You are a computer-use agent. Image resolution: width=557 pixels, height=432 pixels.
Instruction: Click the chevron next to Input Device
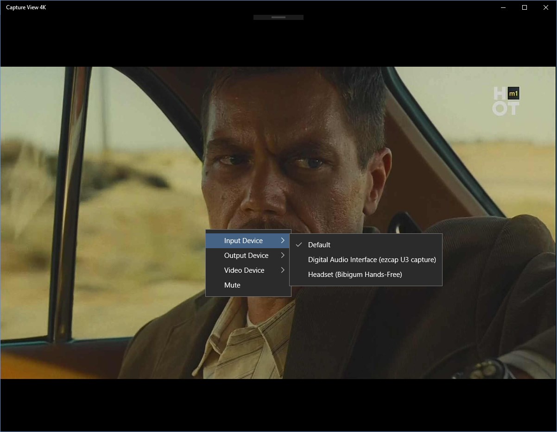283,241
